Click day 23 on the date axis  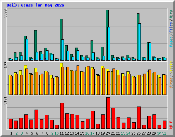click(123, 133)
